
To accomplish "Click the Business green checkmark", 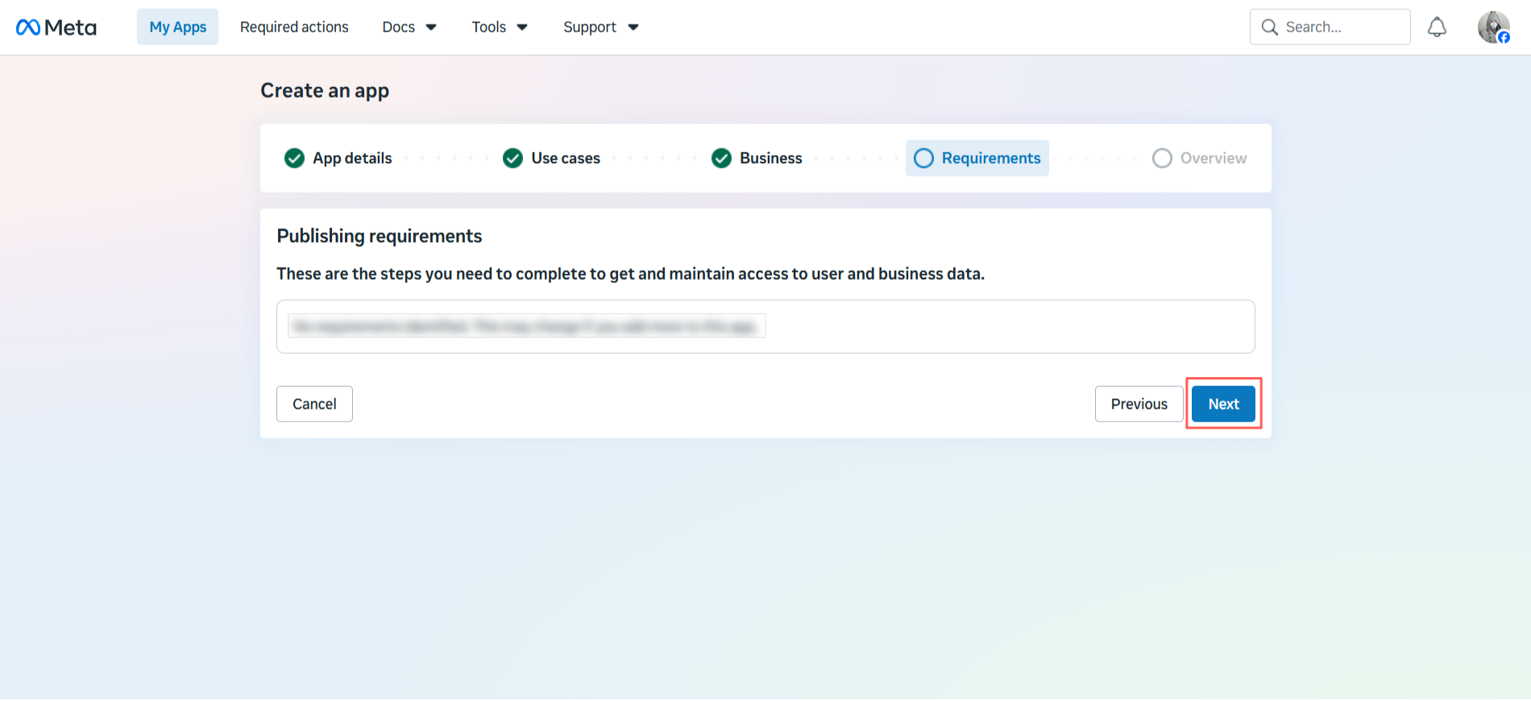I will pos(721,158).
